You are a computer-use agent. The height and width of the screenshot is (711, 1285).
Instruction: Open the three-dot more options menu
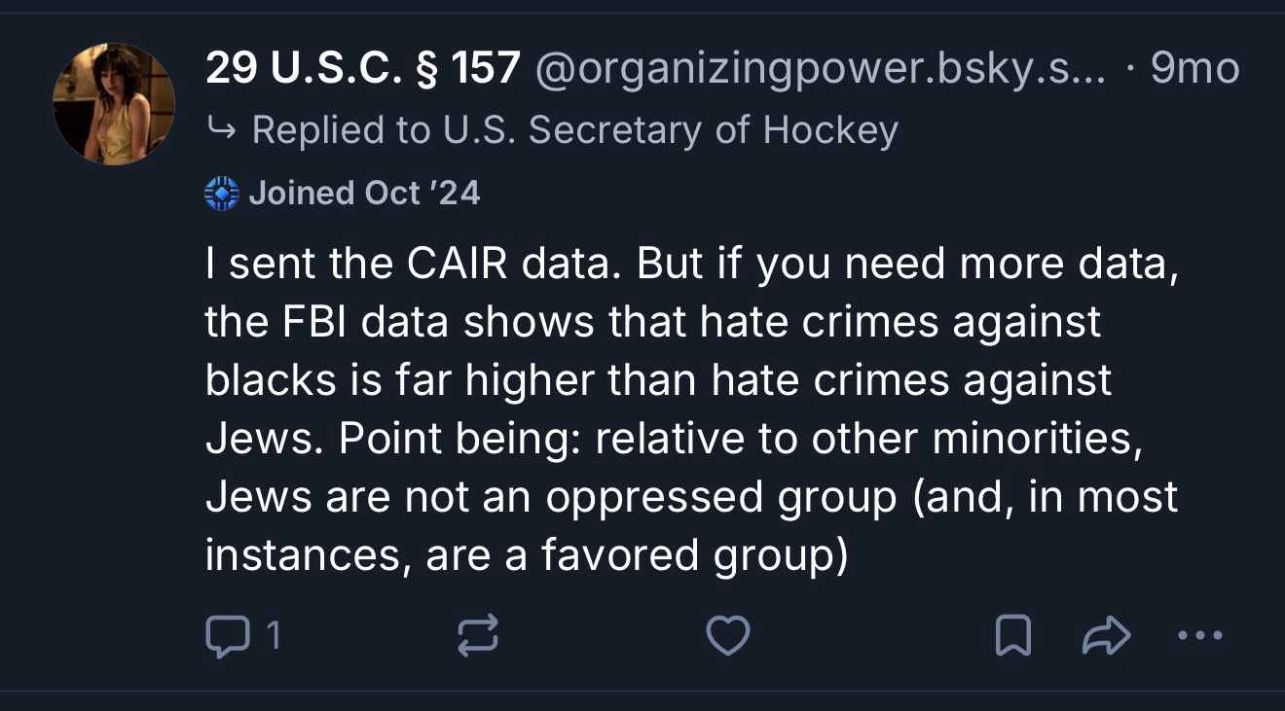tap(1197, 636)
